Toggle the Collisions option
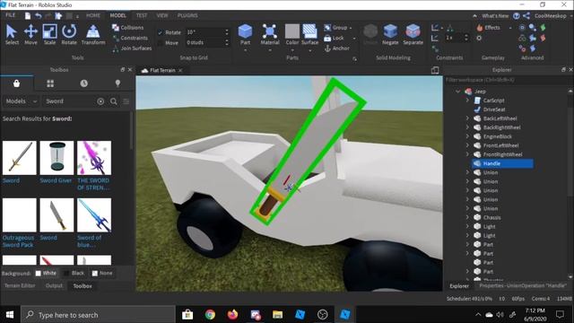This screenshot has width=574, height=323. tap(127, 28)
